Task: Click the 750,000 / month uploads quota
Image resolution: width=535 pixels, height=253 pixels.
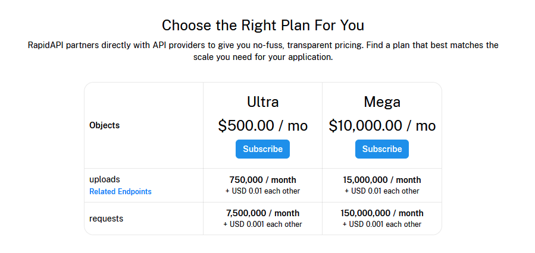Action: click(x=262, y=180)
